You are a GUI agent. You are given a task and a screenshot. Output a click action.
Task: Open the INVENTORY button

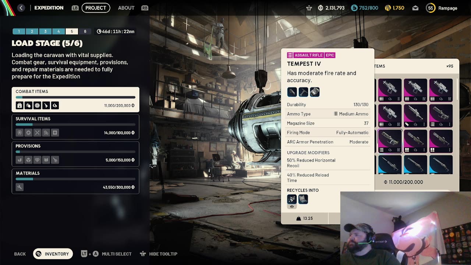click(x=53, y=254)
